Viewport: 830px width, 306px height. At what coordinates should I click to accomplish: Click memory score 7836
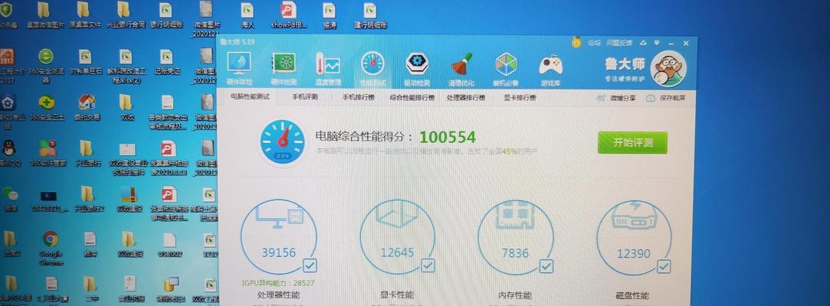[x=515, y=253]
